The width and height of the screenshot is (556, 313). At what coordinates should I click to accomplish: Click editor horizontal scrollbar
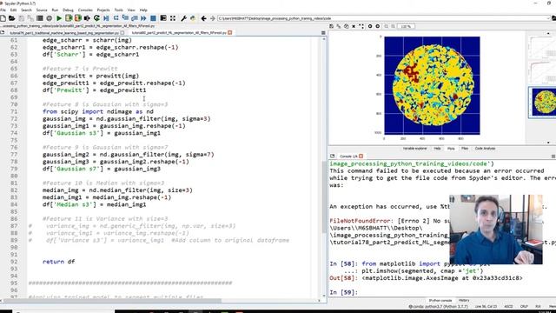[x=112, y=301]
